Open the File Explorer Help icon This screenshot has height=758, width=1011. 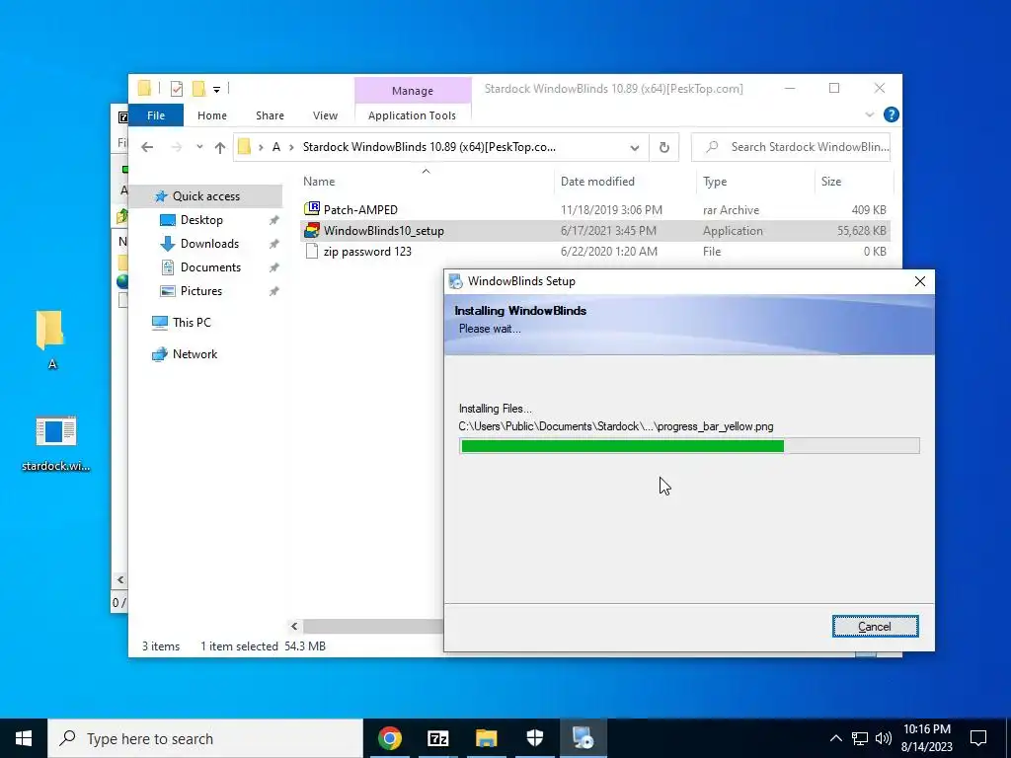tap(892, 114)
